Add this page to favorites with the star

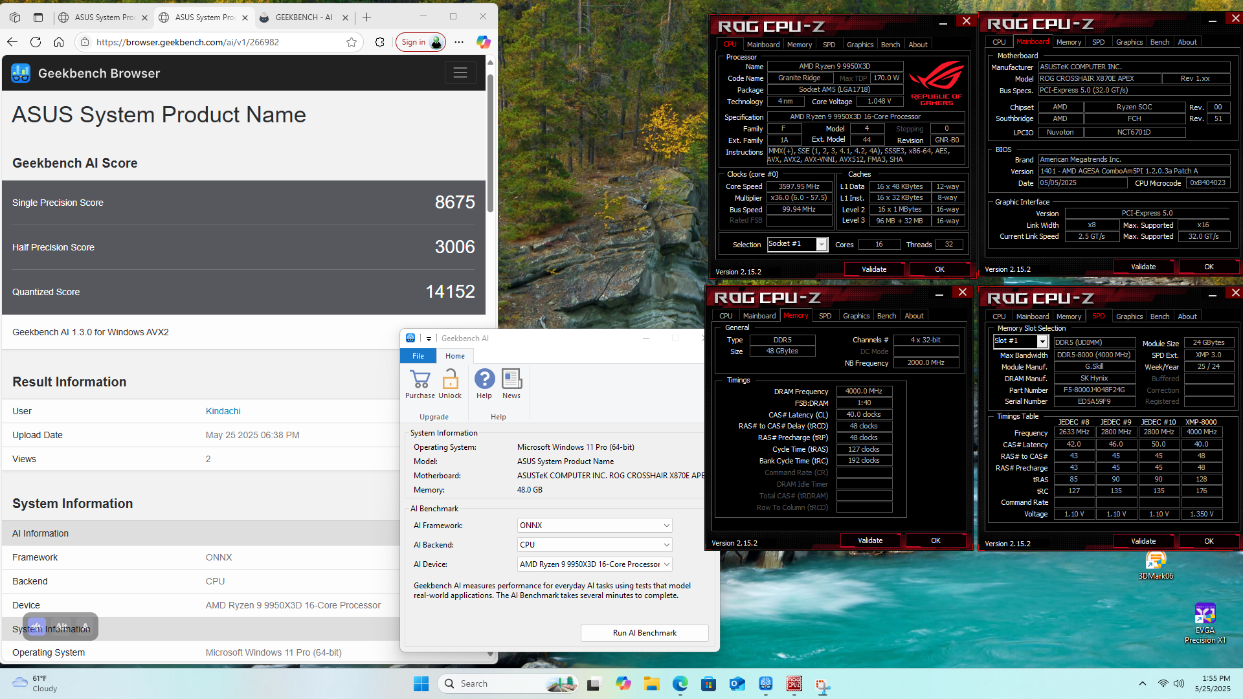tap(352, 42)
